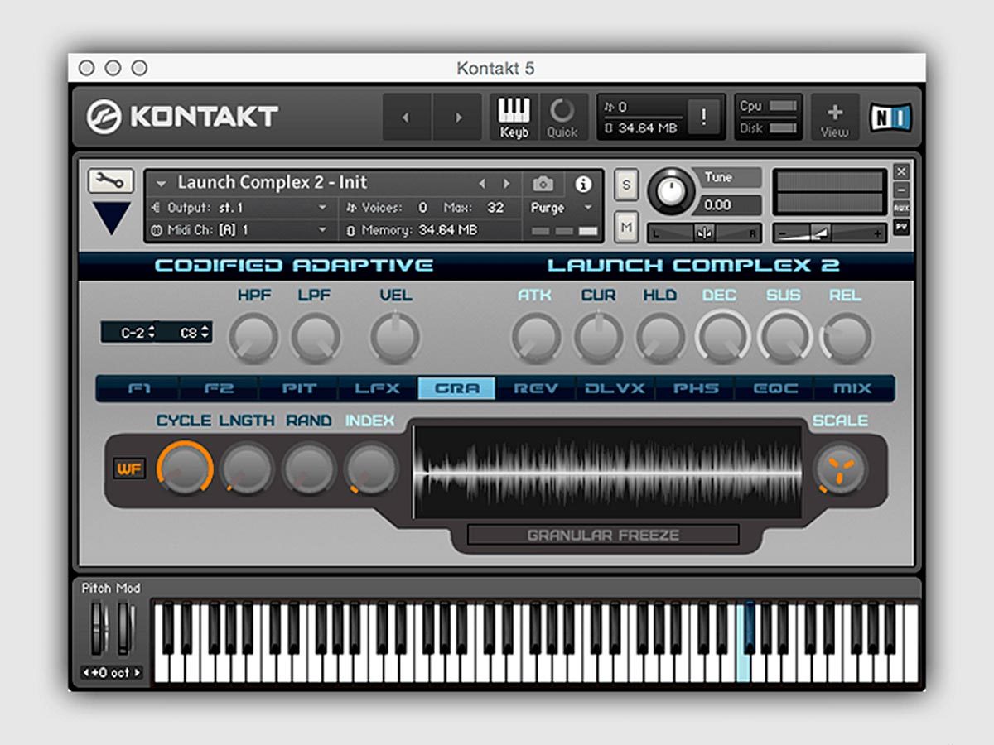994x745 pixels.
Task: Mute the instrument with the M button
Action: pos(626,226)
